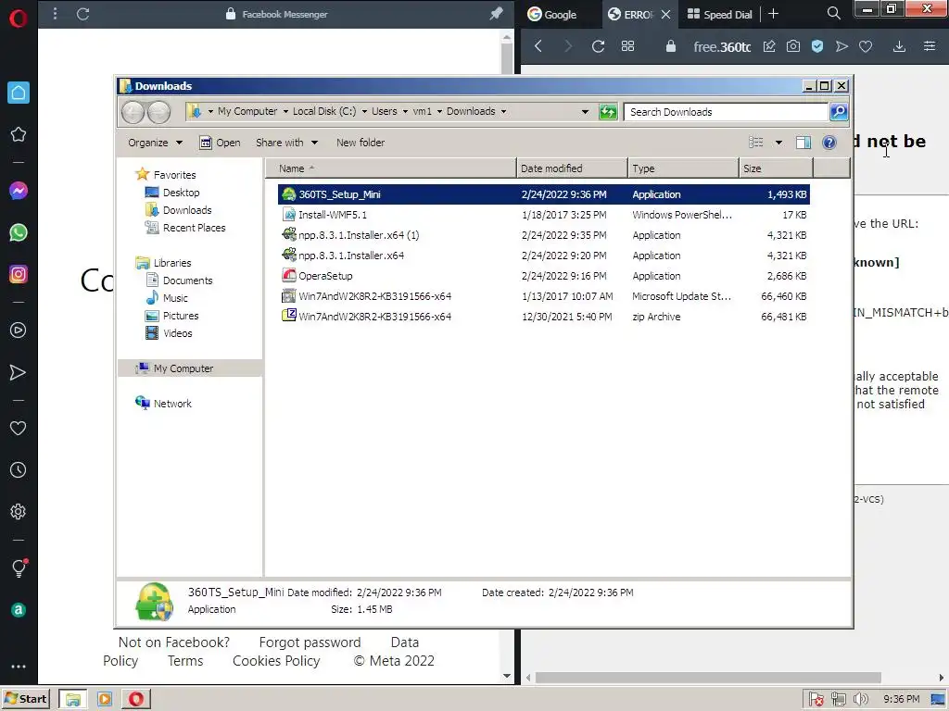
Task: Click Explorer help question mark icon
Action: pyautogui.click(x=829, y=143)
